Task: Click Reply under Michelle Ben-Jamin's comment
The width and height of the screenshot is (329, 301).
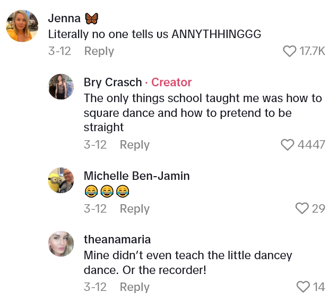Action: click(135, 208)
